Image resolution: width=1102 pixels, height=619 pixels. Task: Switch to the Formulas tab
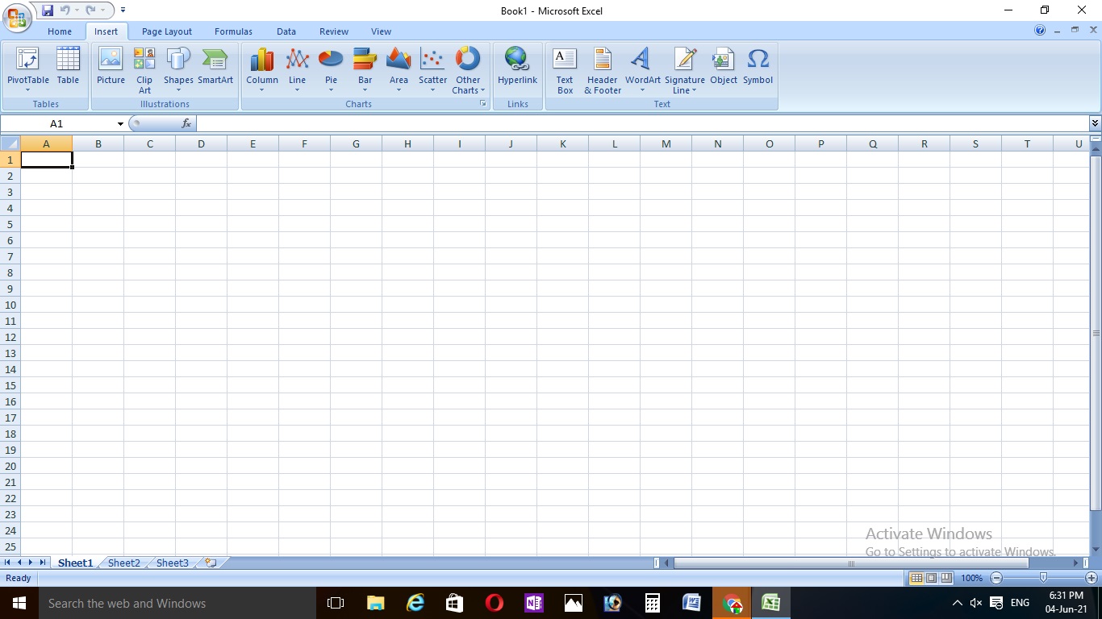(233, 31)
